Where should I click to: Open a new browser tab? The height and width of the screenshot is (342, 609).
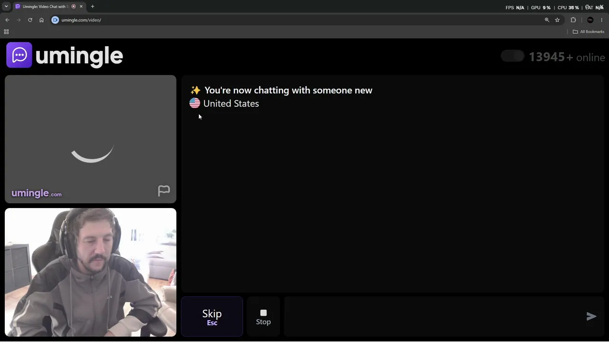(92, 7)
